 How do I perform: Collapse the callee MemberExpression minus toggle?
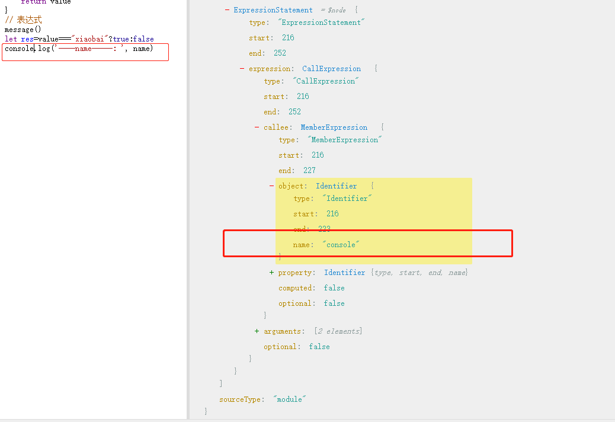(x=257, y=127)
